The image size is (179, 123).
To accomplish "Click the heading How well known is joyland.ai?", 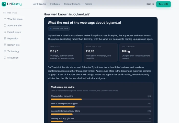I will coord(66,14).
